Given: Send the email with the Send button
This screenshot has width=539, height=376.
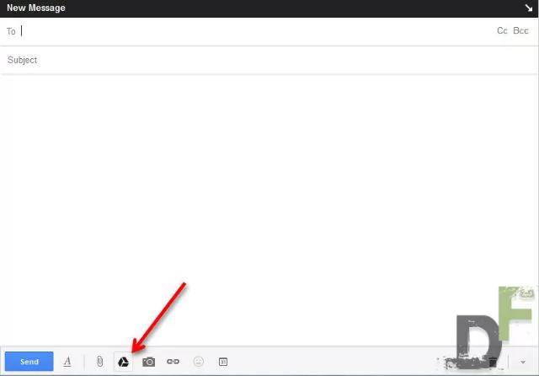Looking at the screenshot, I should pos(29,362).
